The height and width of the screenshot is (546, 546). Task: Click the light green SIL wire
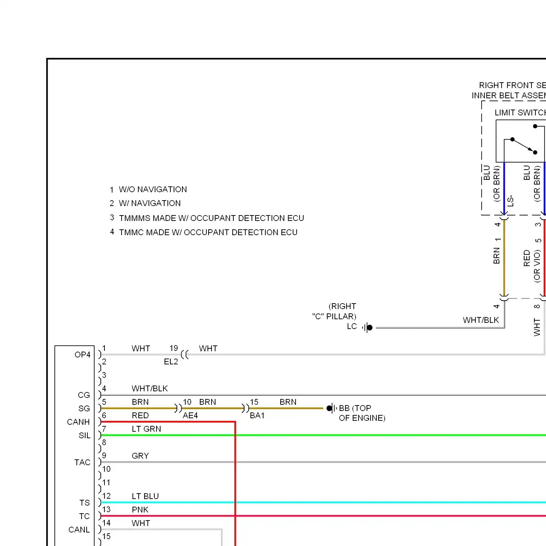point(323,435)
